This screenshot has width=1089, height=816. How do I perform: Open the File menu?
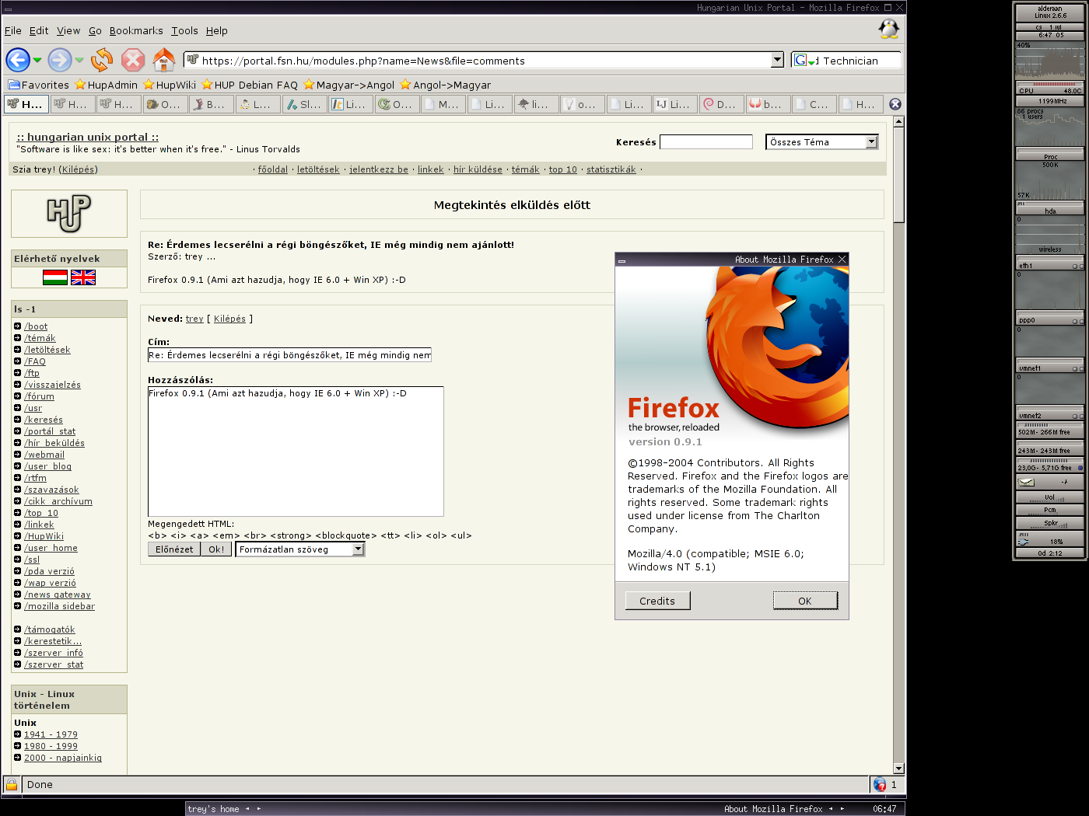13,30
